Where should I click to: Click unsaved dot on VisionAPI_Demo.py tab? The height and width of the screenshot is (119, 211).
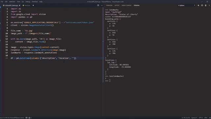(x=19, y=5)
